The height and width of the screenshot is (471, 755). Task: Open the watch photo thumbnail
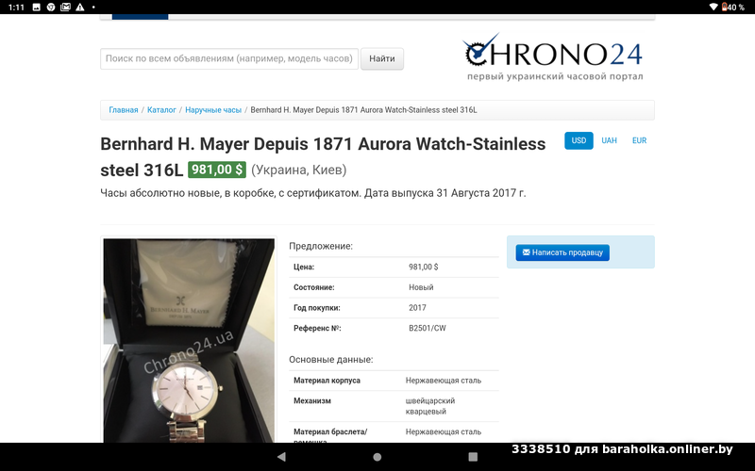pos(189,340)
